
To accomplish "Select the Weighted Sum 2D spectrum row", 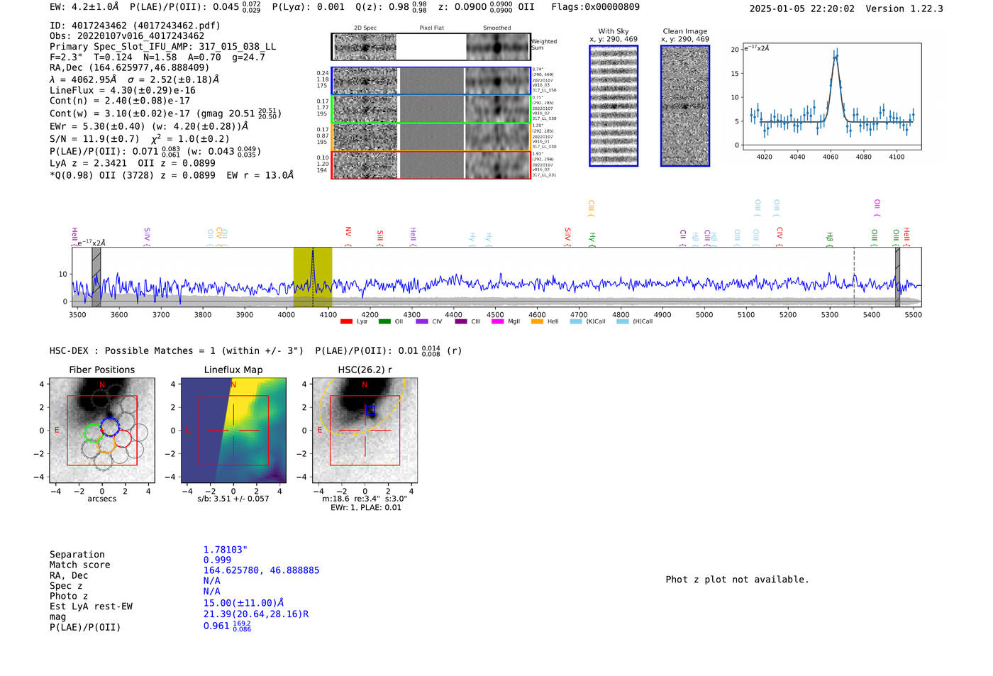I will tap(431, 47).
